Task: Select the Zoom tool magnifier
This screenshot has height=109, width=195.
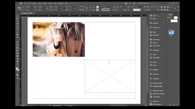Action: pos(17,64)
